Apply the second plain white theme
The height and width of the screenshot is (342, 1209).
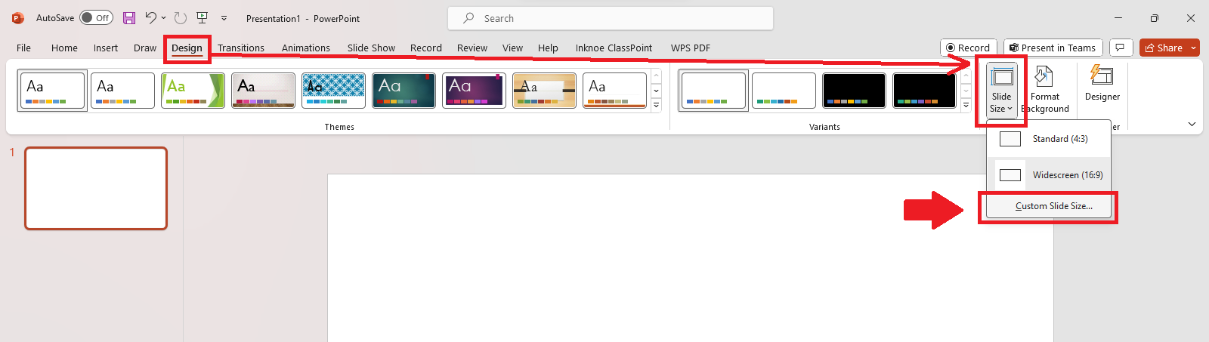coord(122,91)
